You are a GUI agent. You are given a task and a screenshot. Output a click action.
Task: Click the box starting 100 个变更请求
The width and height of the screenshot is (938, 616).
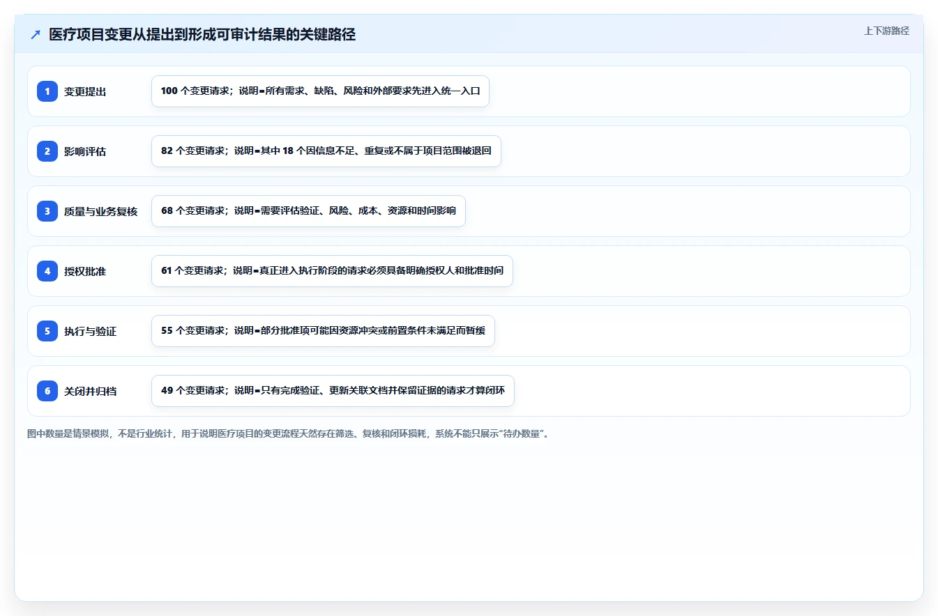[x=320, y=91]
